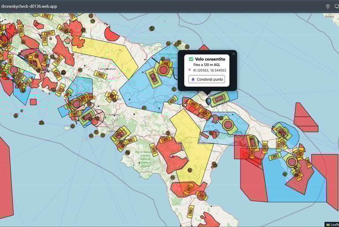This screenshot has width=339, height=227.
Task: Open the Leaflet attribution link
Action: tap(335, 225)
